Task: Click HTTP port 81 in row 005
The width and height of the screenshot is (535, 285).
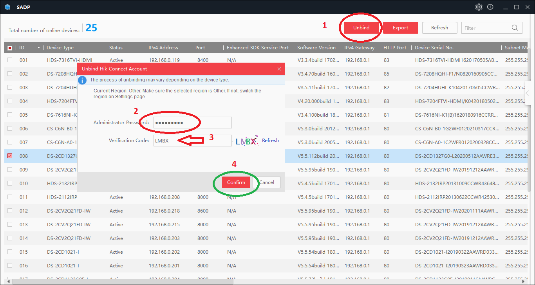Action: [x=387, y=115]
